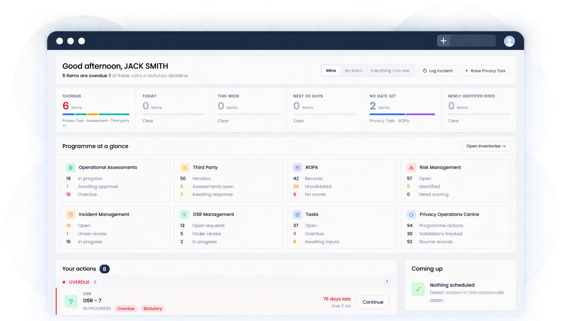Click the search field in top bar

click(x=473, y=41)
